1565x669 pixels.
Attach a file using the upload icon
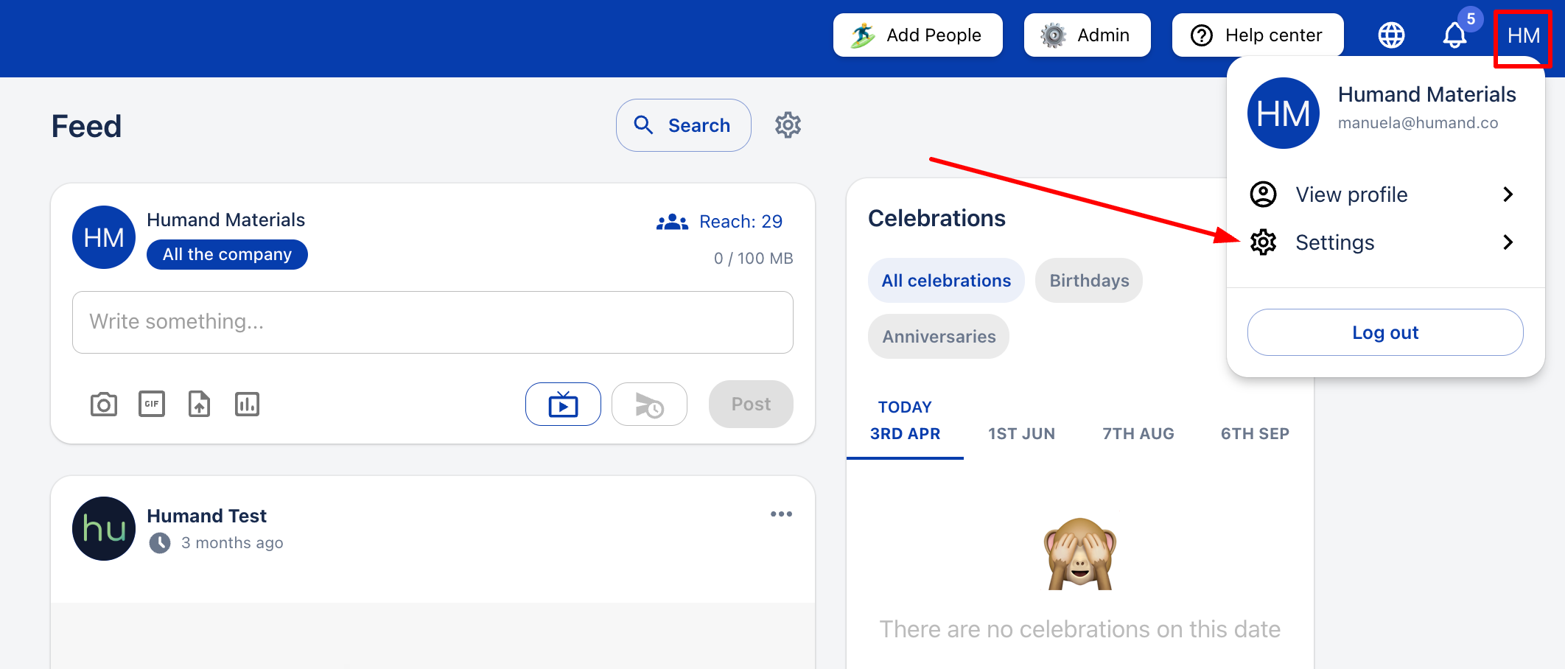[x=199, y=404]
